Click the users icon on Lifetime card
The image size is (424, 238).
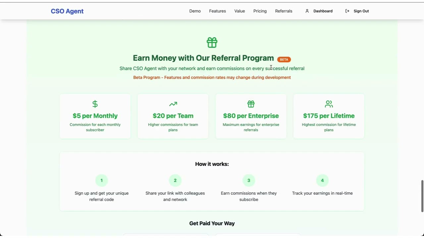click(x=329, y=104)
